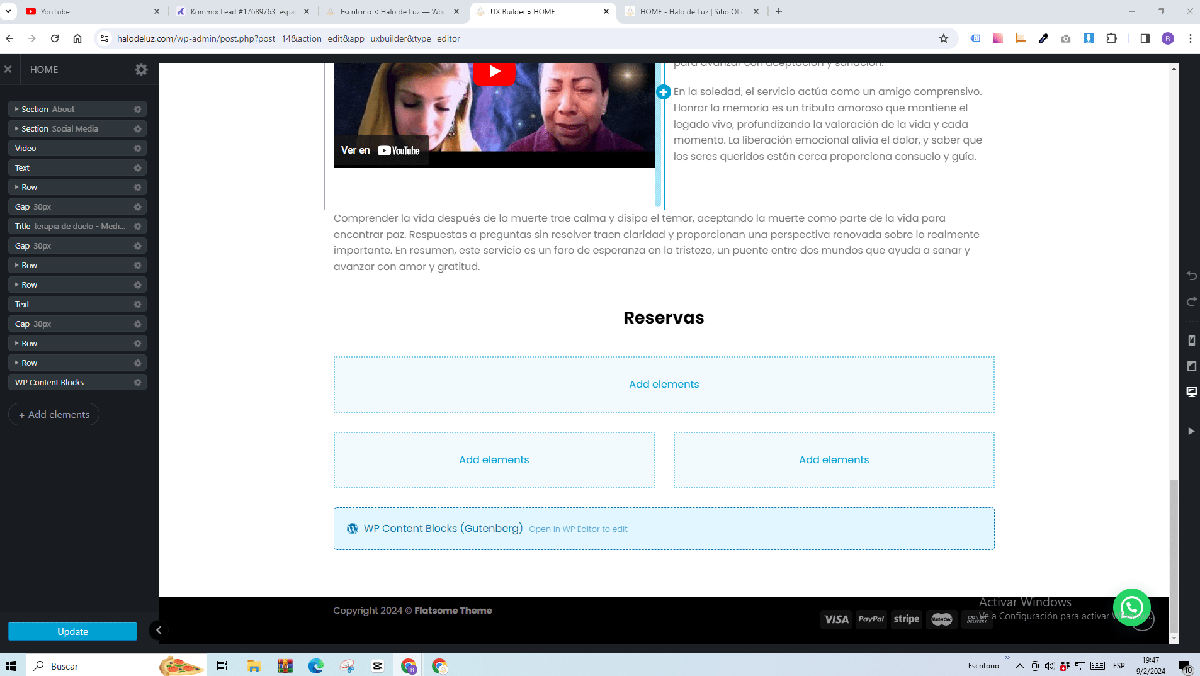
Task: Open the taskbar clock and date
Action: (1151, 666)
